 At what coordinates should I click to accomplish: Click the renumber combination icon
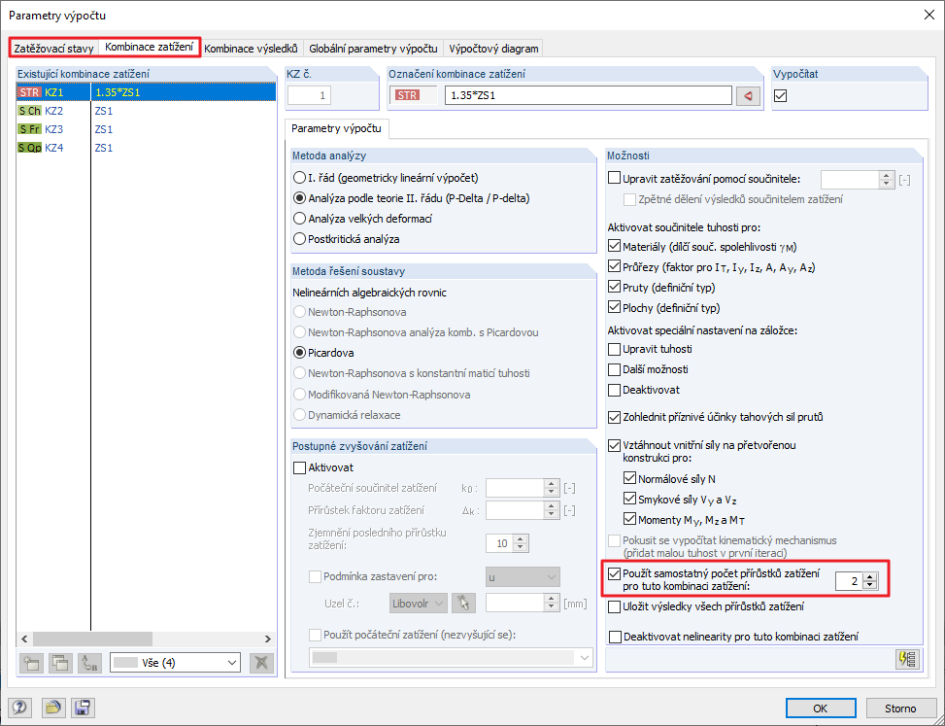click(x=89, y=663)
